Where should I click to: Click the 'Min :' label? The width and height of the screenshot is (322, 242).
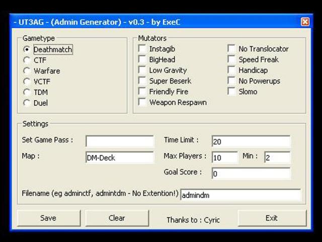coord(250,156)
